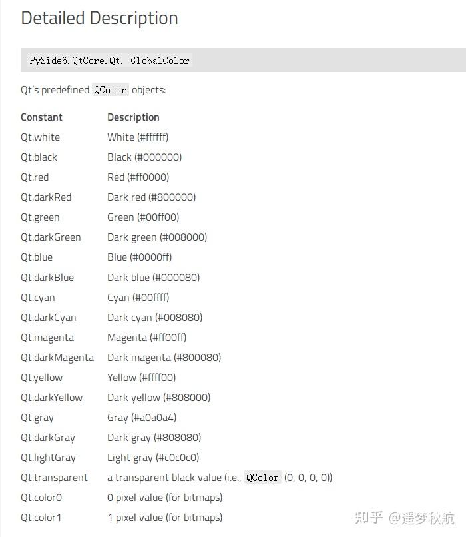Select the Qt.white constant
Screen dimensions: 466x537
pos(40,137)
